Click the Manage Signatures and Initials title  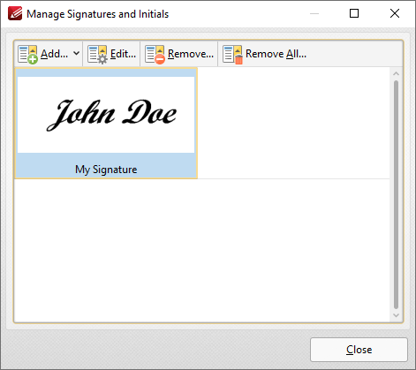click(98, 14)
